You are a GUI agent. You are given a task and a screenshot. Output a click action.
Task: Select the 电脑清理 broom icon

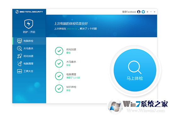point(20,64)
